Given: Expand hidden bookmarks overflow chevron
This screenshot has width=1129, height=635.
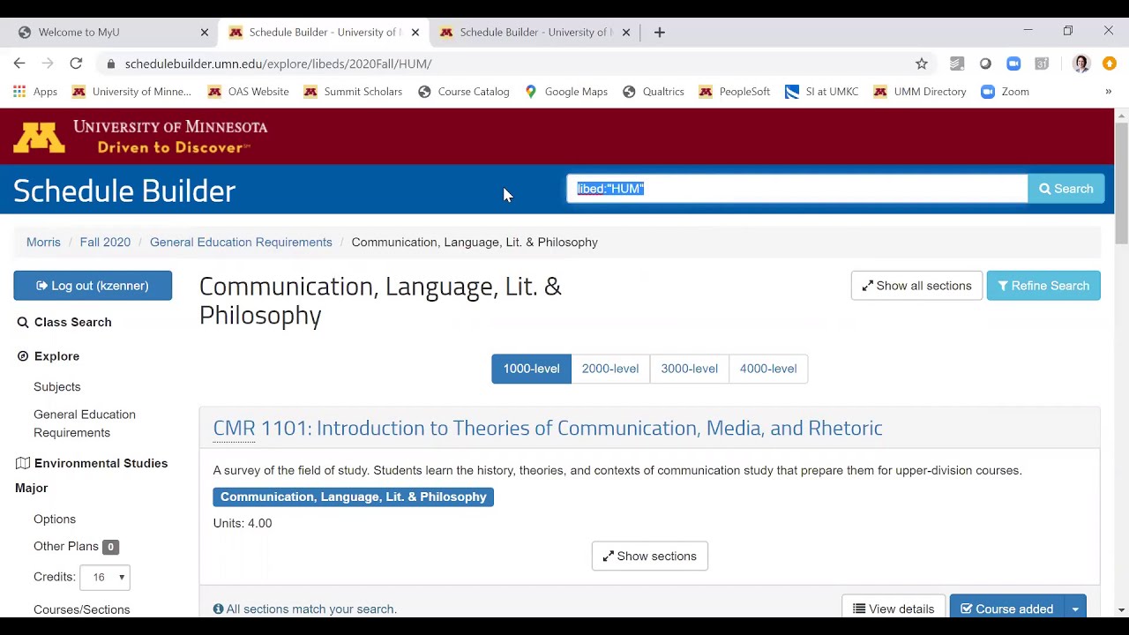Looking at the screenshot, I should [1109, 92].
